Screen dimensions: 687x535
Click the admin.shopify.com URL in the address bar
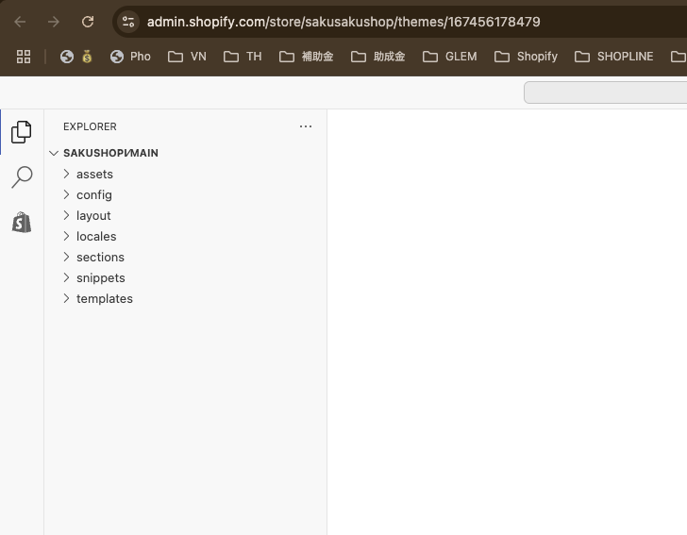[x=343, y=22]
